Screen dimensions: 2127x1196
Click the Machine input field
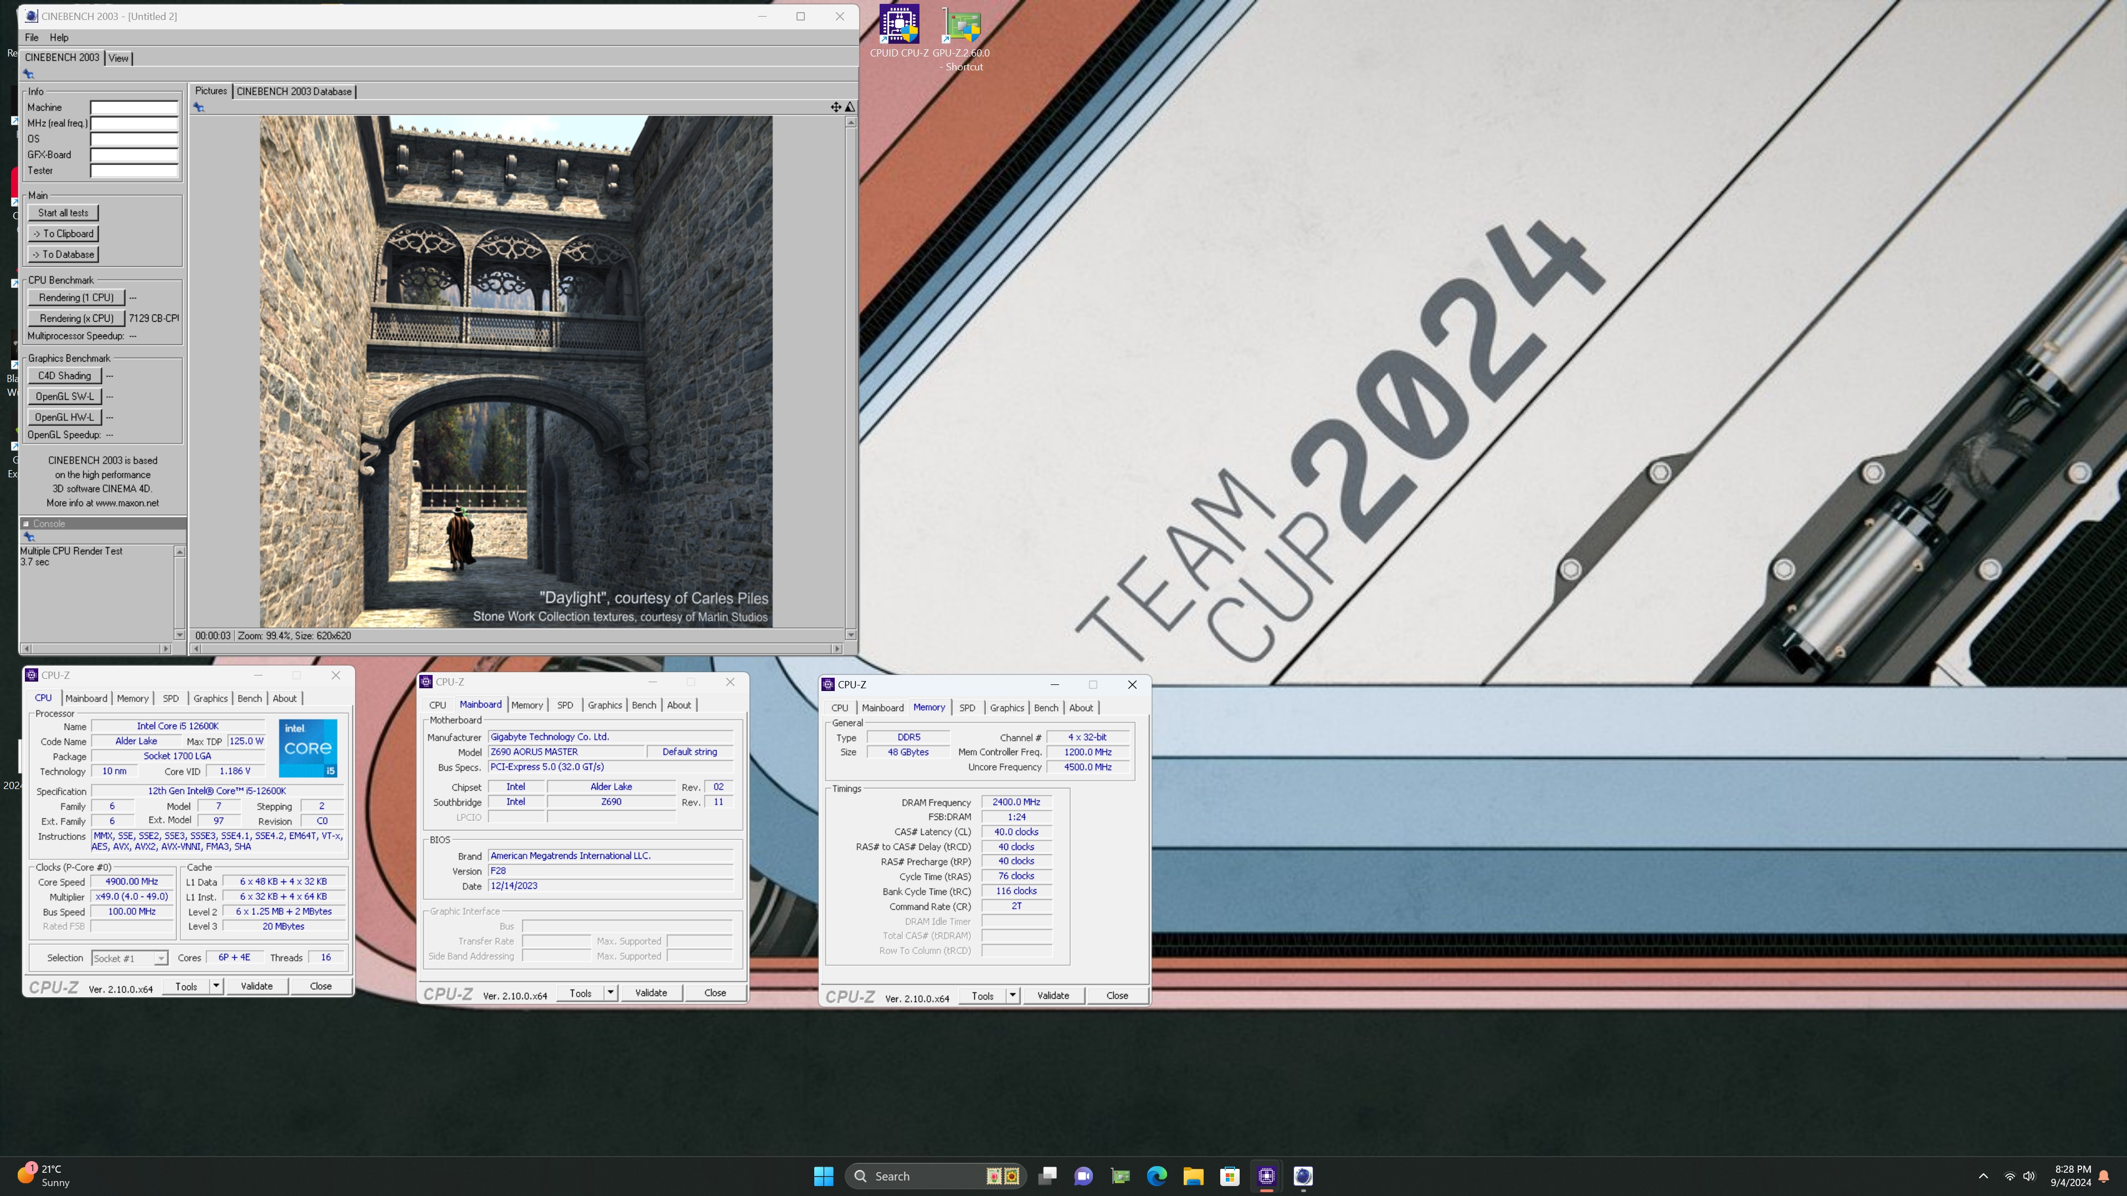(x=133, y=107)
